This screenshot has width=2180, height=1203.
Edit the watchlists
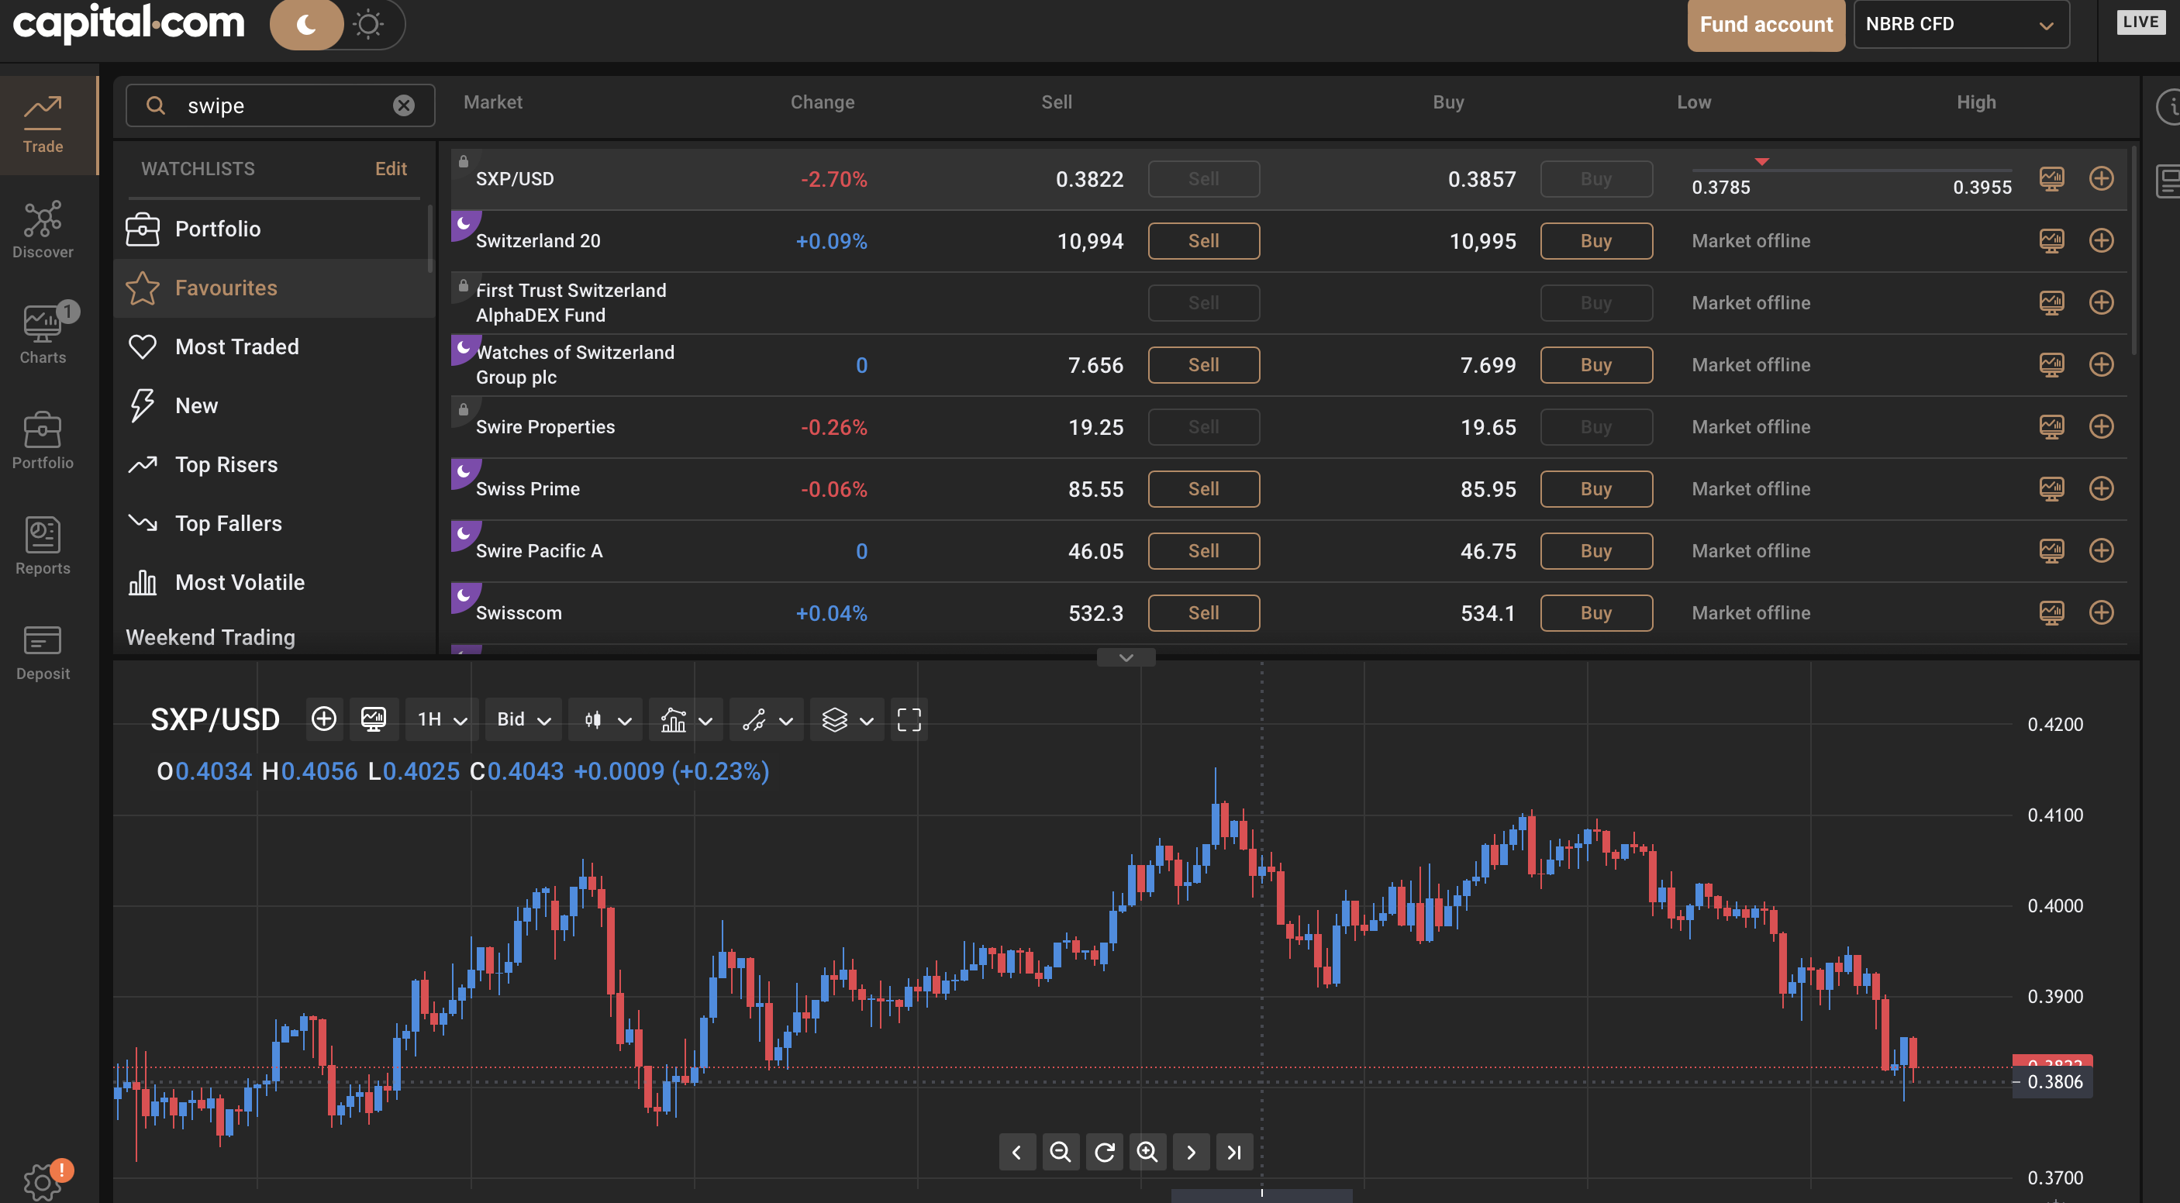(391, 168)
